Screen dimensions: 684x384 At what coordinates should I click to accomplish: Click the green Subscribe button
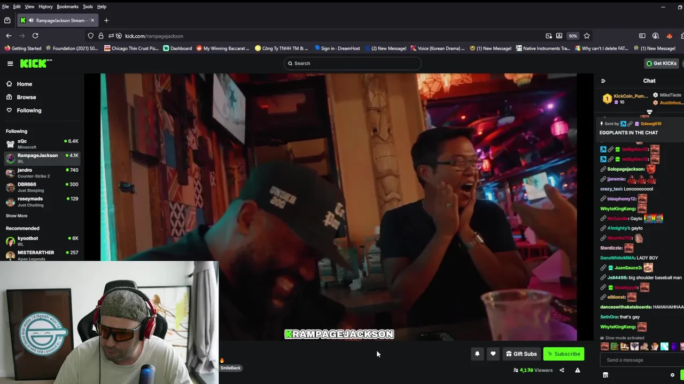(564, 354)
